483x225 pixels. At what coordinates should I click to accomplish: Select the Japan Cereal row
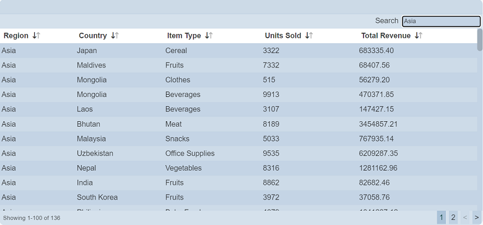click(x=238, y=51)
